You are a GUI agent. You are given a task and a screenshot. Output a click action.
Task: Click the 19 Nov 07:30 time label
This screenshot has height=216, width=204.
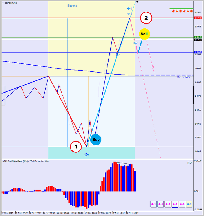pyautogui.click(x=21, y=213)
